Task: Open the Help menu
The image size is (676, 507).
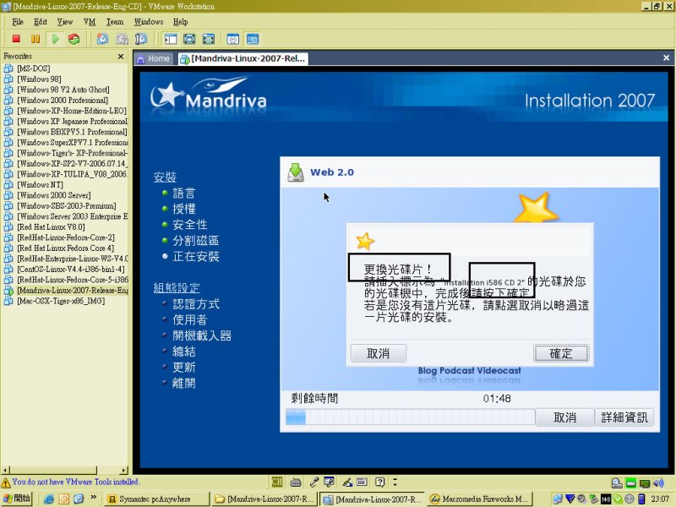Action: click(181, 22)
